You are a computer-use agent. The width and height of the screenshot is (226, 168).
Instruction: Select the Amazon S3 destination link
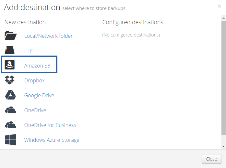[x=37, y=66]
